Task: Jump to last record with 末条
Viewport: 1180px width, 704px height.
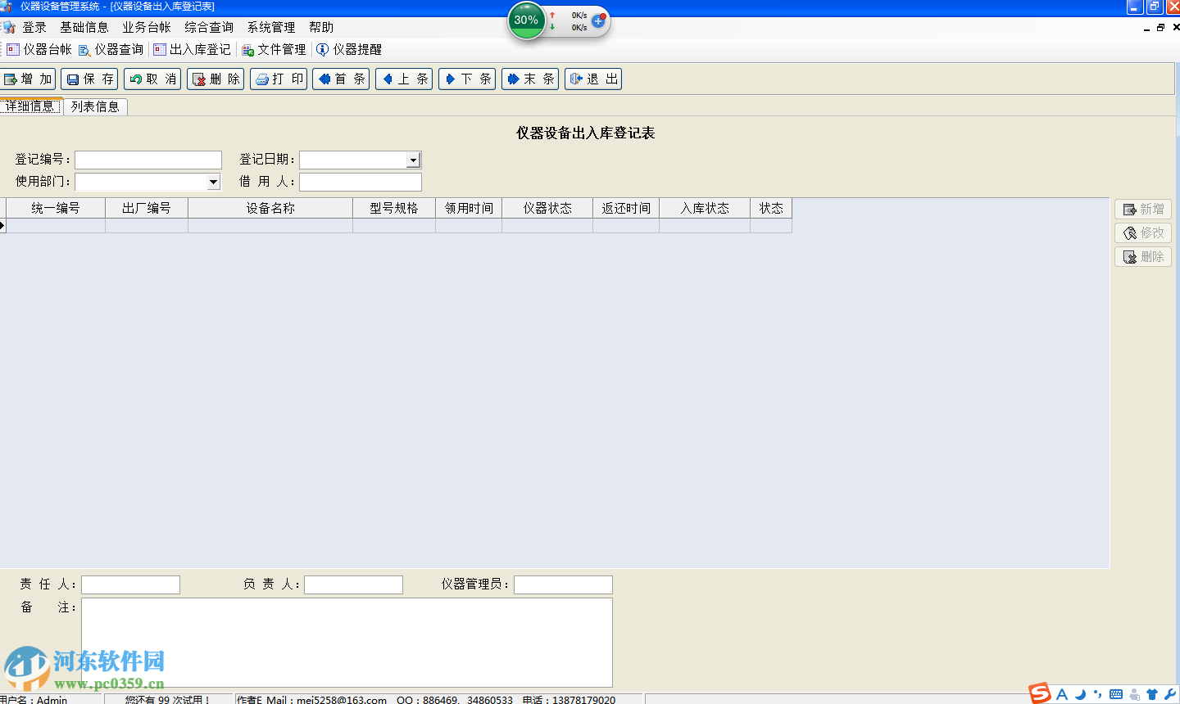Action: click(530, 79)
